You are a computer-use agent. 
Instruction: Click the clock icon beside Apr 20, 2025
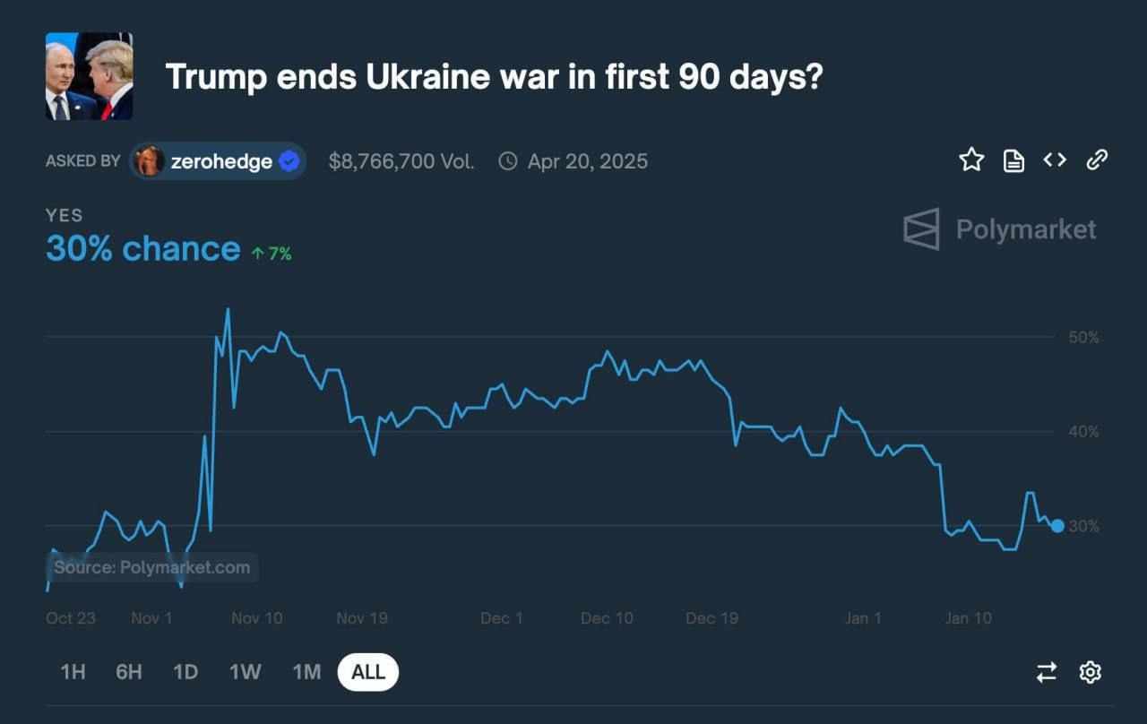(x=508, y=161)
